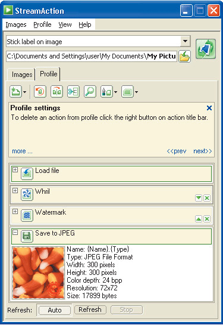Image resolution: width=223 pixels, height=325 pixels.
Task: Click the flip/mirror image toolbar icon
Action: click(56, 91)
